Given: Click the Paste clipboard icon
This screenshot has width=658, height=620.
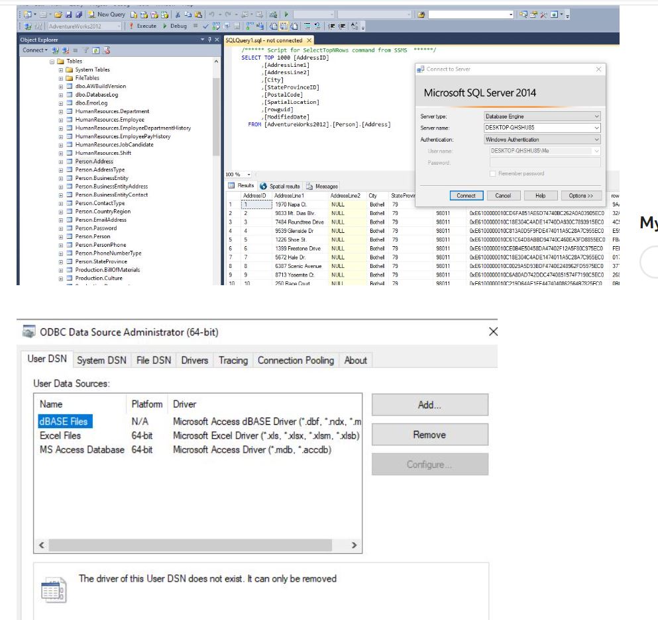Looking at the screenshot, I should (198, 15).
